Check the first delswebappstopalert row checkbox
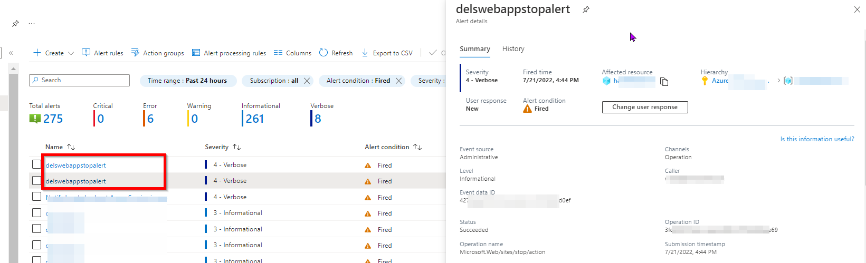Viewport: 866px width, 263px height. [36, 164]
